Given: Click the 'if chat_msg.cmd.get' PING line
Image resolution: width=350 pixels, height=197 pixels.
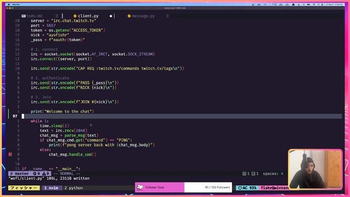Looking at the screenshot, I should click(86, 140).
